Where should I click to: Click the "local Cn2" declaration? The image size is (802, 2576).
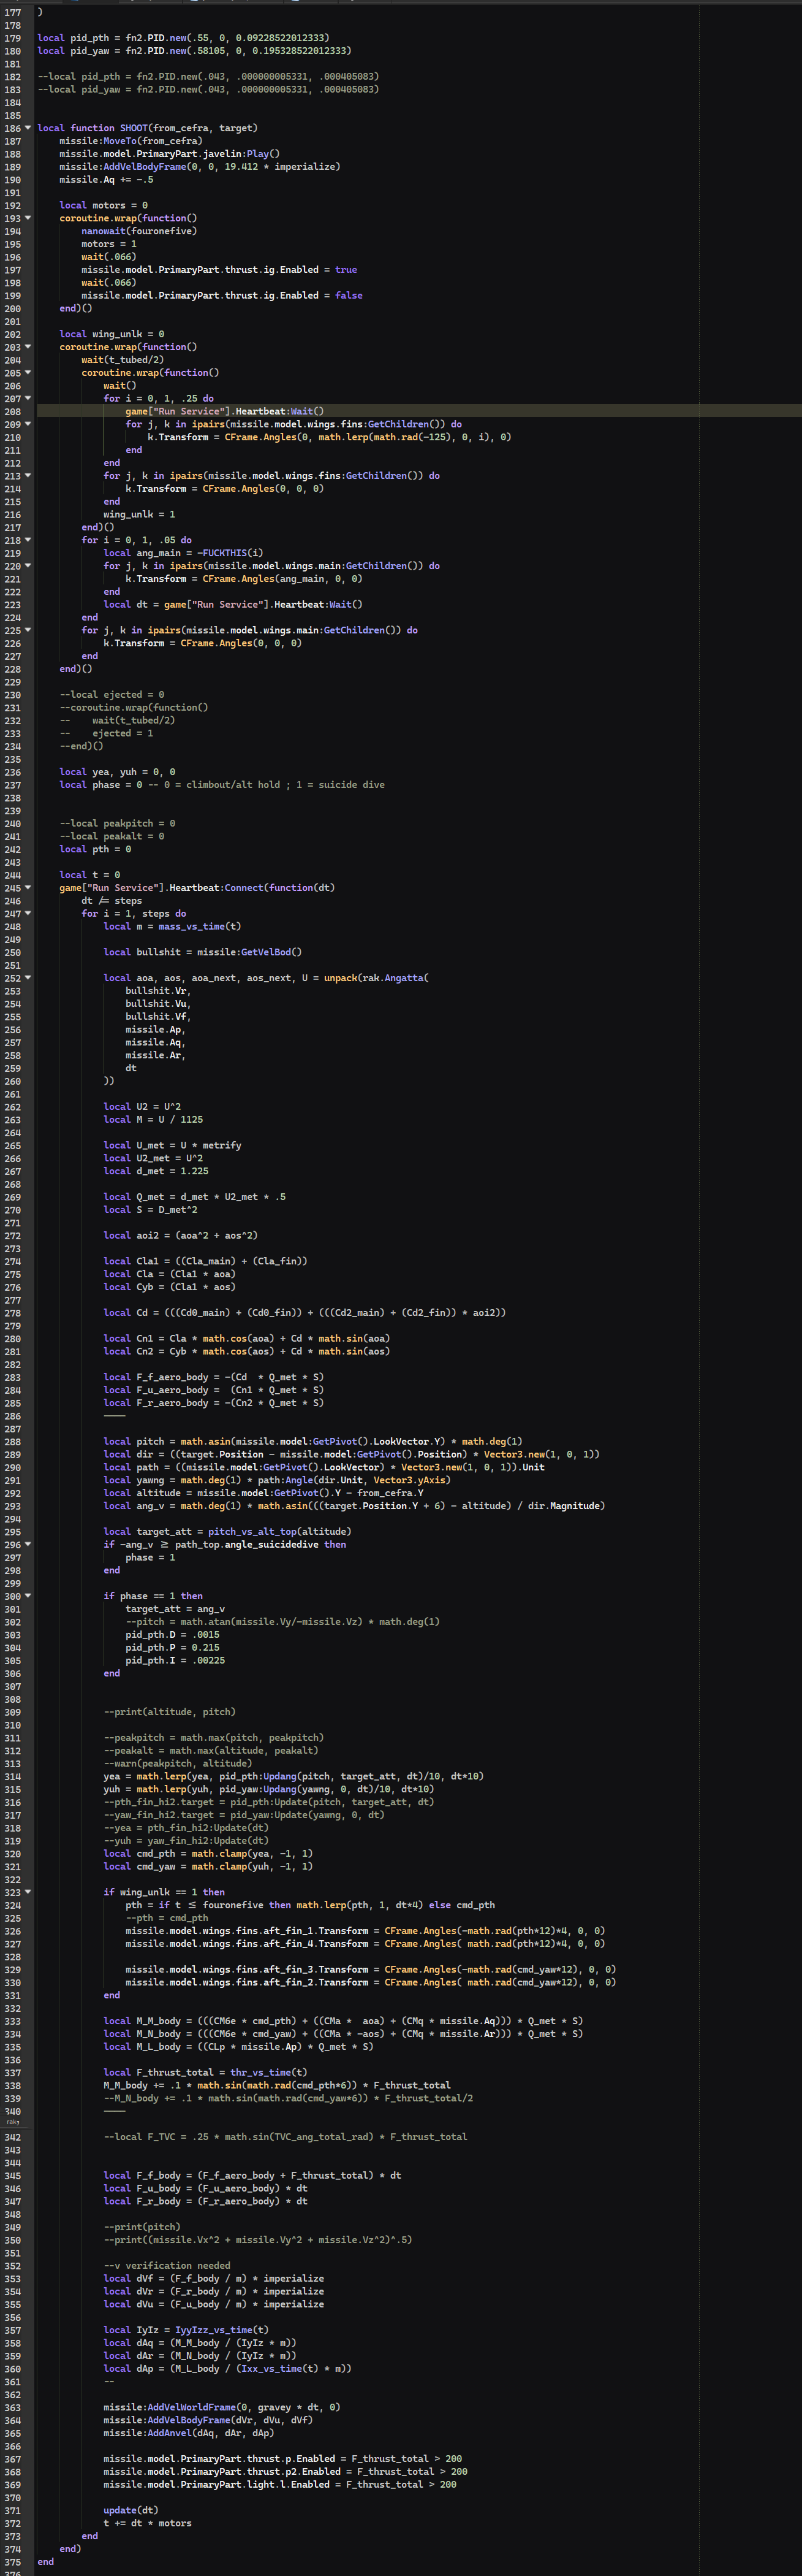[x=247, y=1352]
